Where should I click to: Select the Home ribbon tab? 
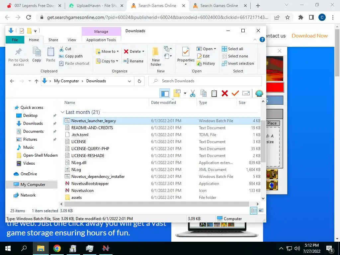[x=34, y=40]
